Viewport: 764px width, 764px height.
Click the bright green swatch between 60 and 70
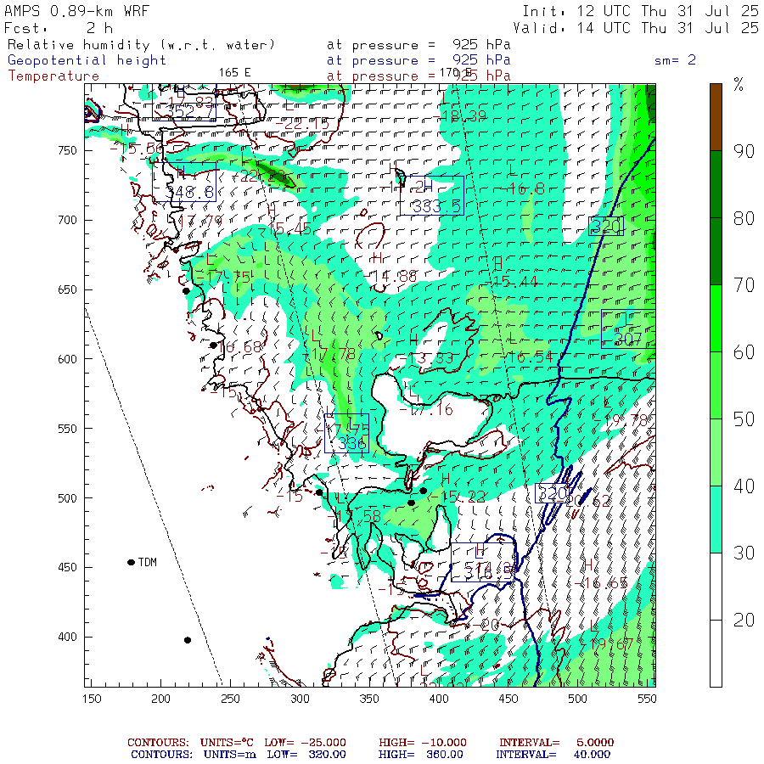coord(716,318)
